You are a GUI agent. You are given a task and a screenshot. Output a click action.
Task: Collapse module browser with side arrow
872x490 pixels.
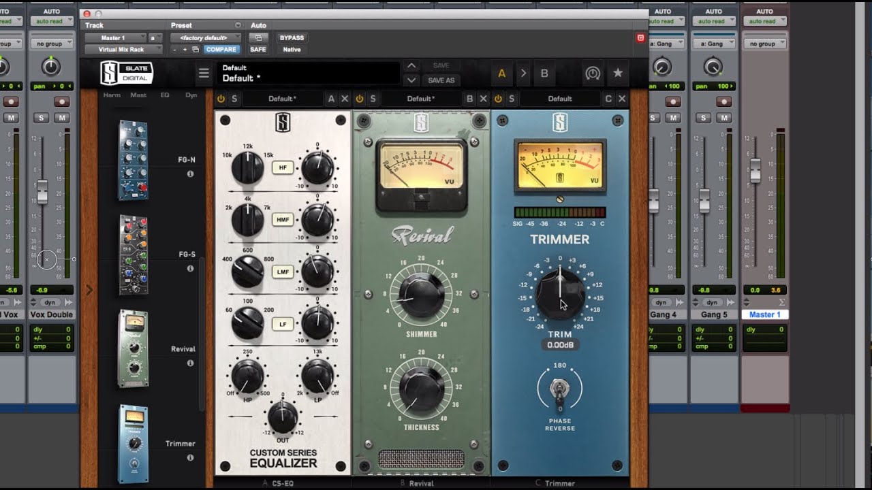pos(89,290)
